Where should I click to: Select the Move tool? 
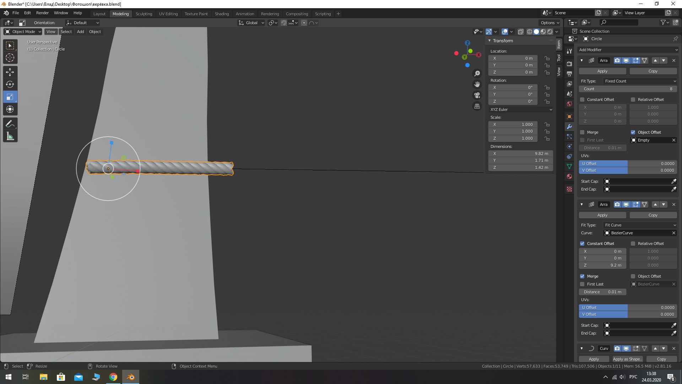pyautogui.click(x=10, y=72)
